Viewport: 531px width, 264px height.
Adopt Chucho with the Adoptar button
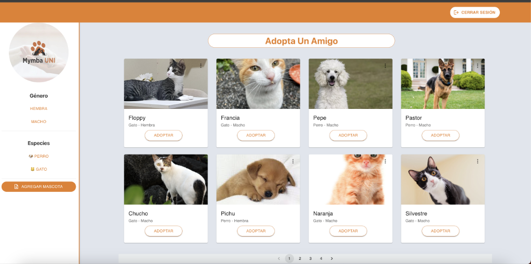163,231
